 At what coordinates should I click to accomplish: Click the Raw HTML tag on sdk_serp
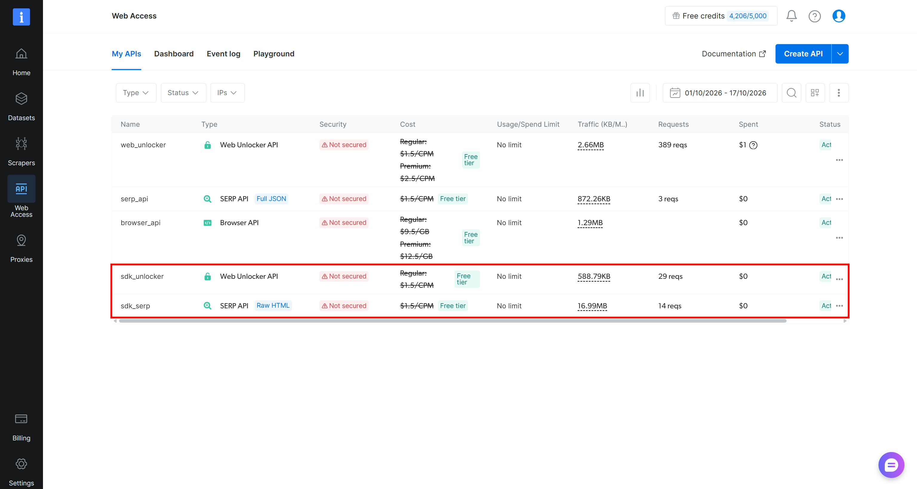coord(273,306)
